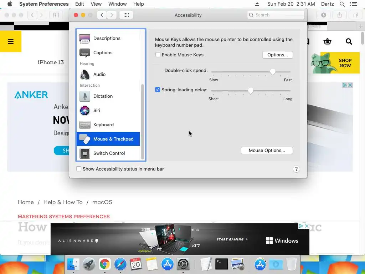365x274 pixels.
Task: Open Terminal from the Dock
Action: 221,264
